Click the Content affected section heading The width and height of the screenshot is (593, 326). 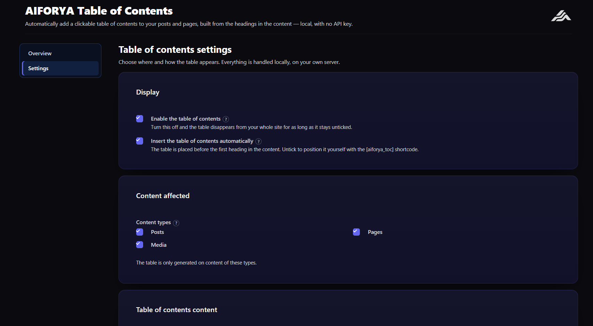coord(163,196)
